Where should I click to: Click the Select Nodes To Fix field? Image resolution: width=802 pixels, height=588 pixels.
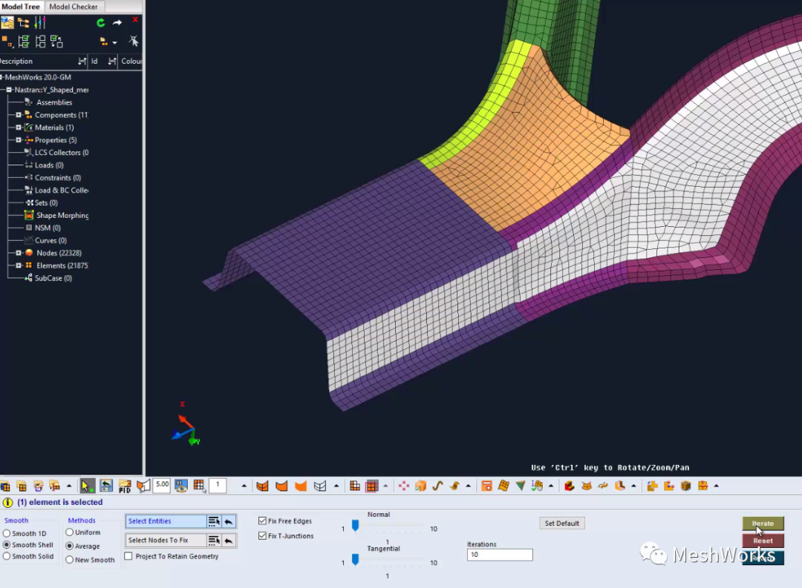[x=166, y=541]
